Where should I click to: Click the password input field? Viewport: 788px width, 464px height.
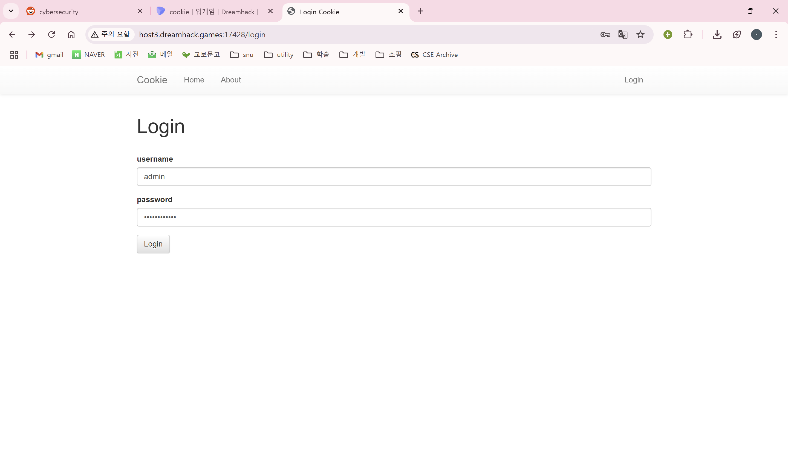tap(394, 217)
